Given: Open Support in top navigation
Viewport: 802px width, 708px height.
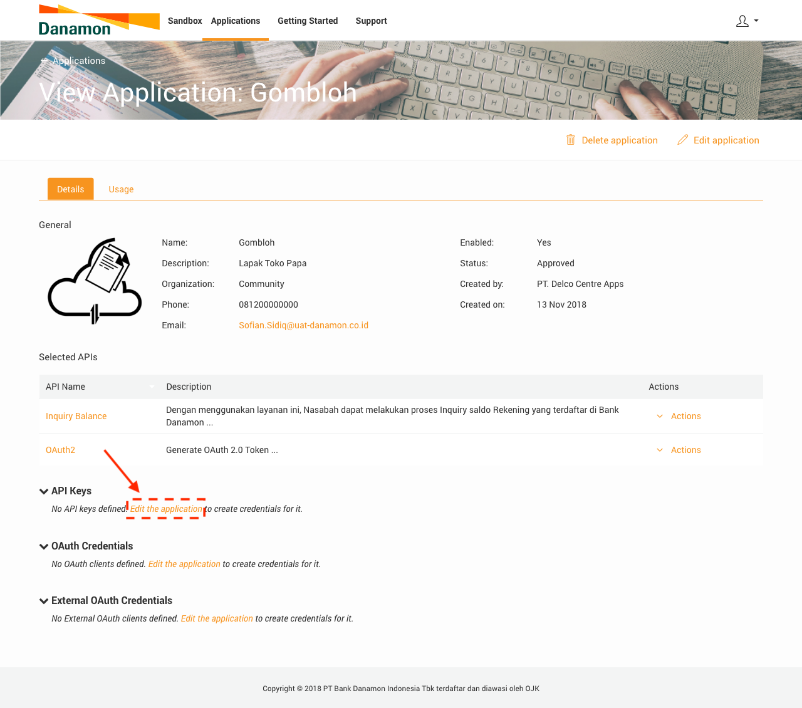Looking at the screenshot, I should coord(371,21).
